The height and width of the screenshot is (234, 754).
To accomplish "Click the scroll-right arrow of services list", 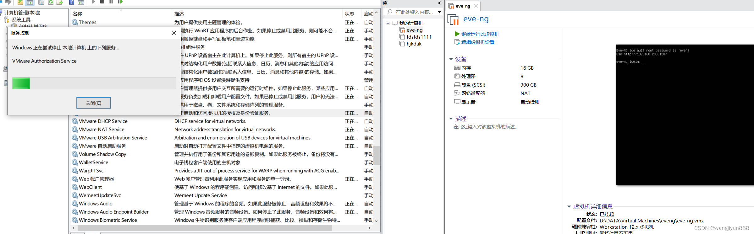I will [x=370, y=228].
